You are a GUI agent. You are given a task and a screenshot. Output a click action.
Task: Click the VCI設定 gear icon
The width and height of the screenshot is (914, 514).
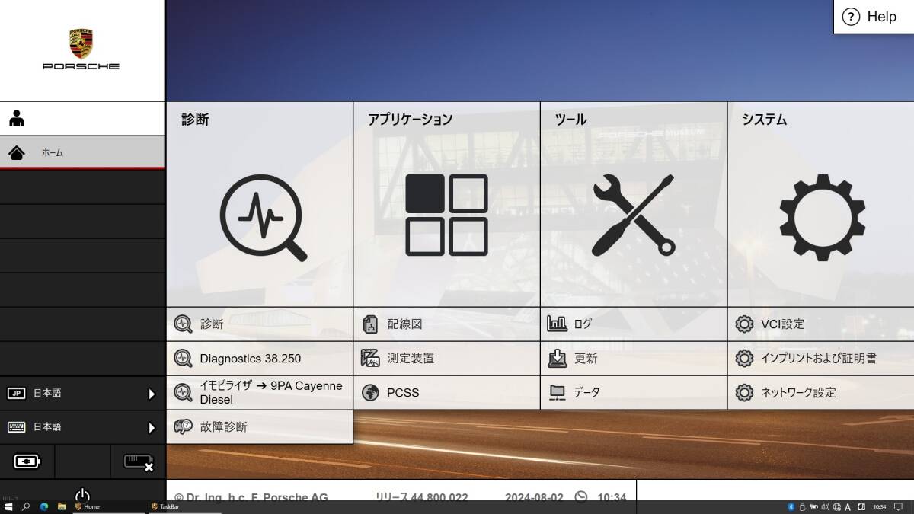pos(744,324)
